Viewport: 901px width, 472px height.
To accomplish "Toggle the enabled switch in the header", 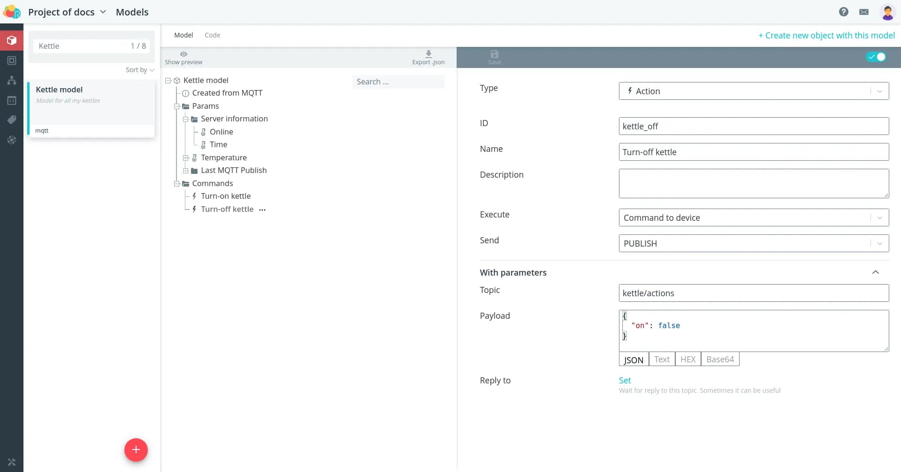I will point(876,57).
